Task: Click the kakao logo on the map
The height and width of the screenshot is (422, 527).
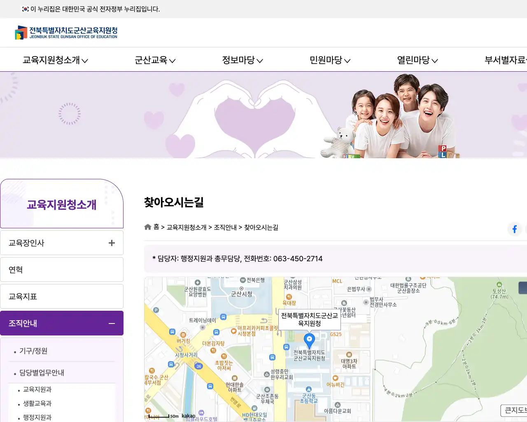Action: (188, 416)
